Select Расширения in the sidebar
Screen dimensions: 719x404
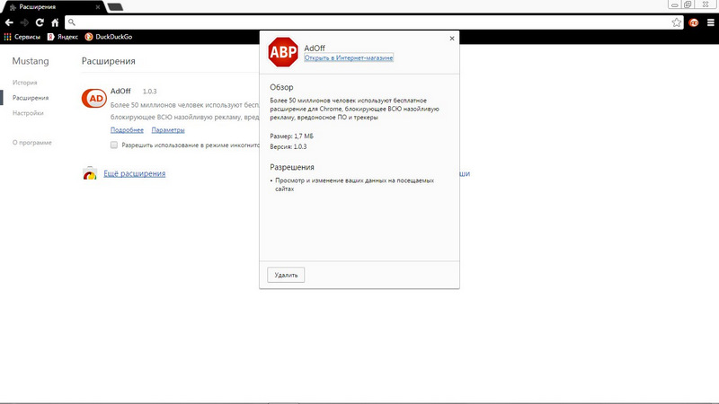31,98
